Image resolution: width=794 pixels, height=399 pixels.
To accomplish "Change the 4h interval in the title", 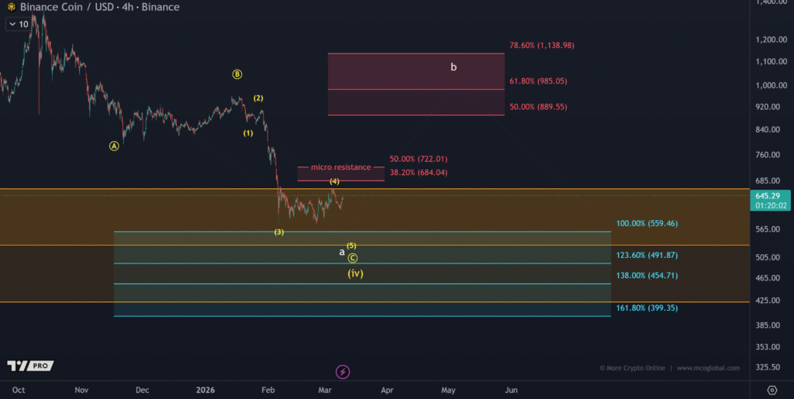I will (123, 7).
